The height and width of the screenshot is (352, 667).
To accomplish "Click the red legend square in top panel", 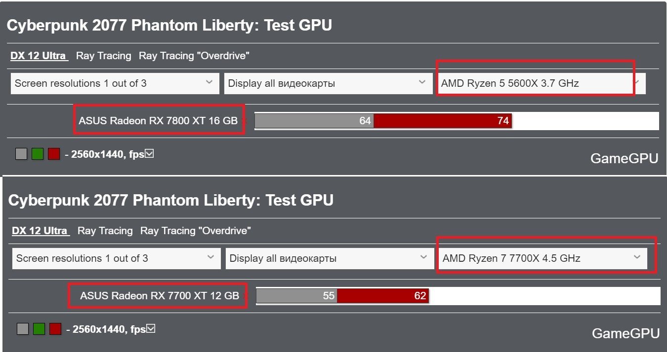I will coord(54,154).
